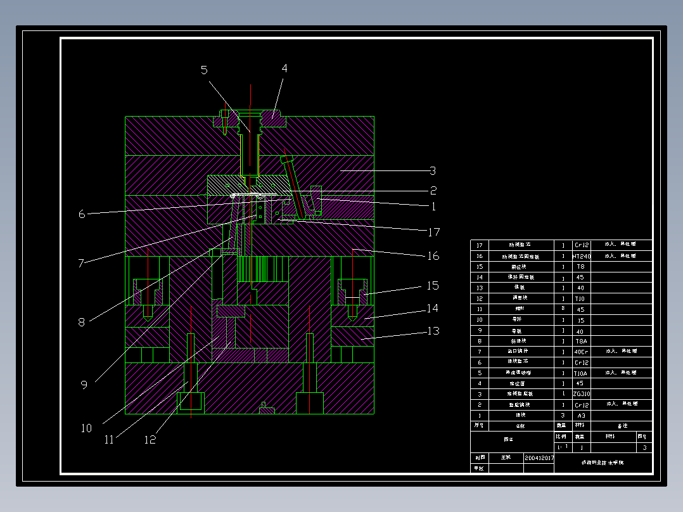Click the quantity 8 cell in row 11
The width and height of the screenshot is (683, 512).
(x=563, y=309)
